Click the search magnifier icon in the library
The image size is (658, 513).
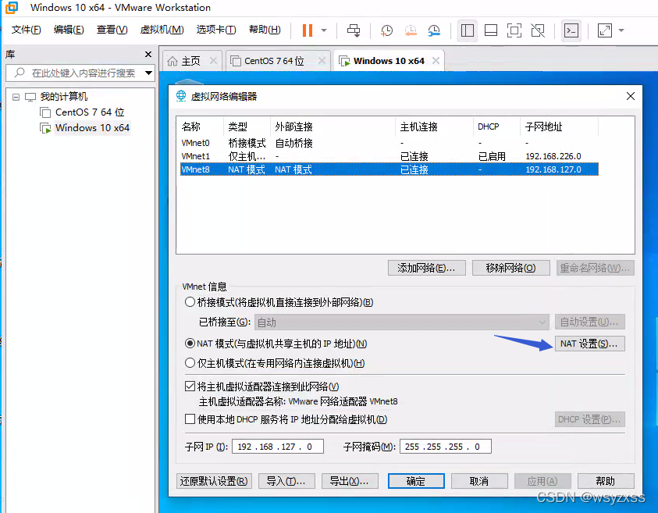(x=20, y=73)
